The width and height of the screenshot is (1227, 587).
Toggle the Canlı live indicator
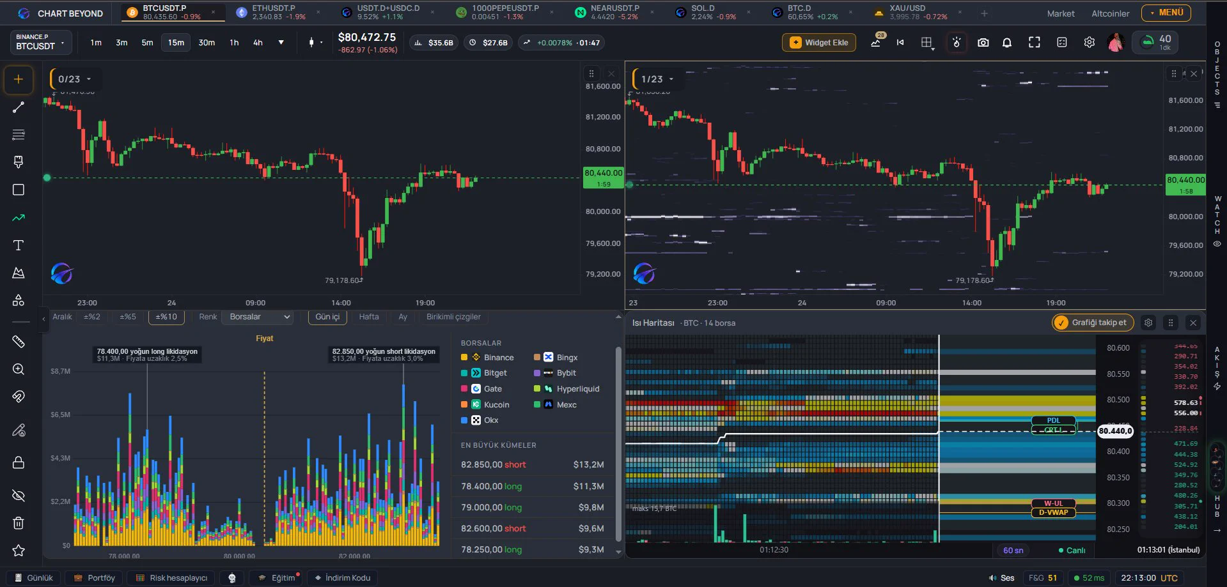coord(1072,550)
